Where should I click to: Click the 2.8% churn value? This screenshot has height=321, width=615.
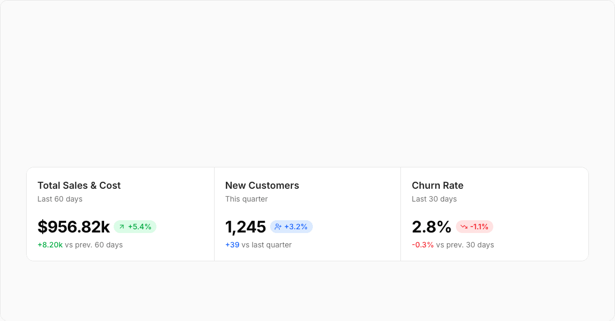tap(431, 227)
